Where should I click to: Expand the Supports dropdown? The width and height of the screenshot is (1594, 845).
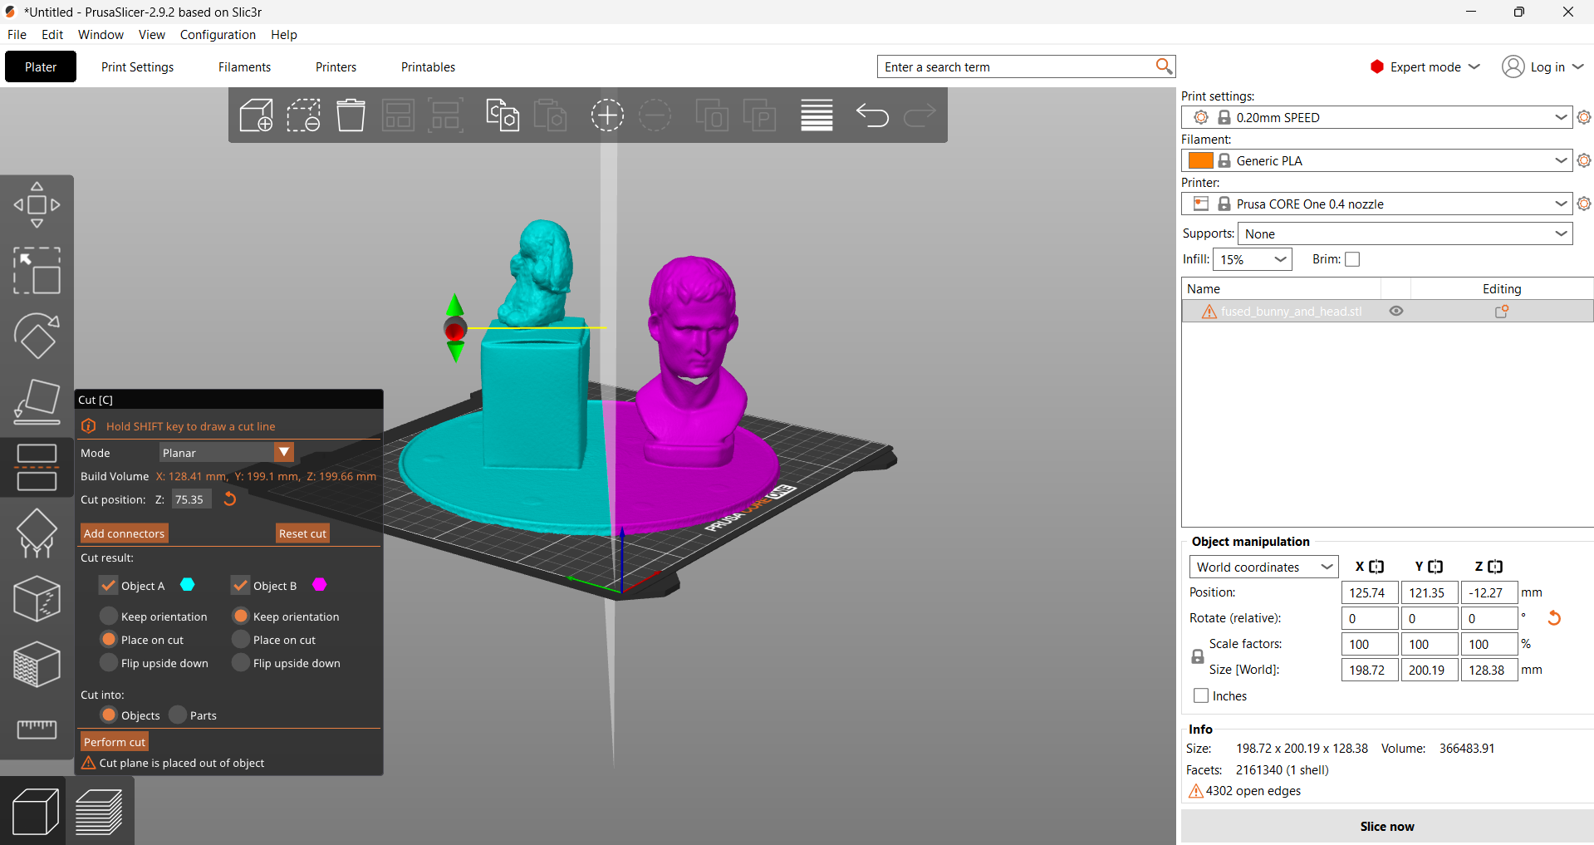tap(1405, 234)
